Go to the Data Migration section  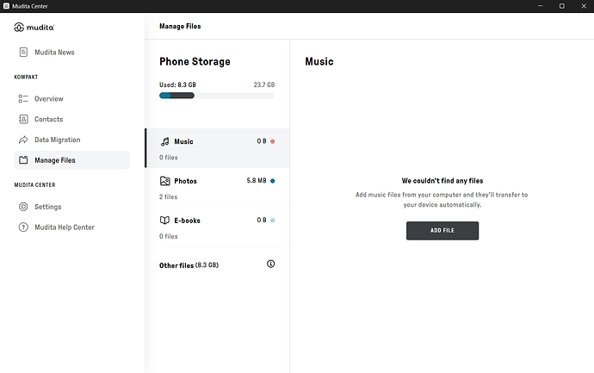coord(58,140)
